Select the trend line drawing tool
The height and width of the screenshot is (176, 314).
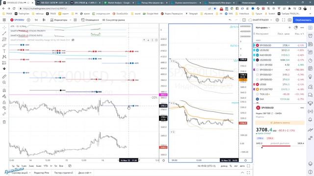[x=4, y=33]
